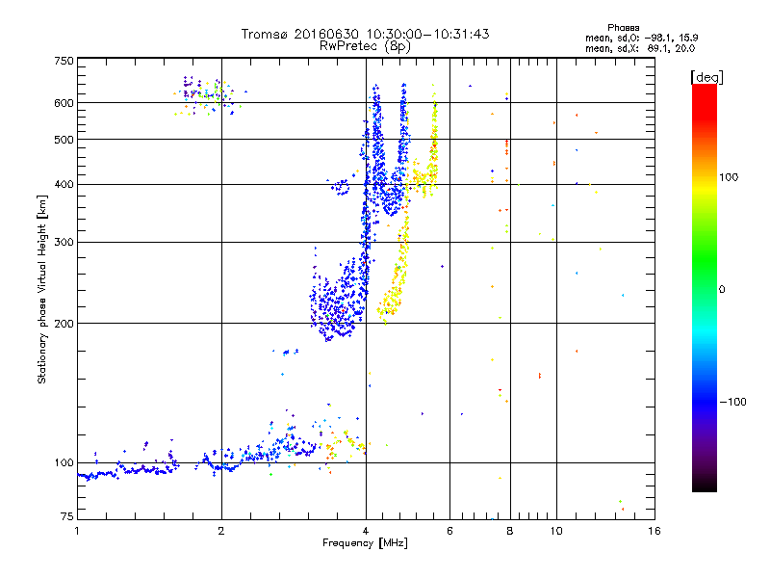Click the blue E-layer trace near 100 km

pyautogui.click(x=147, y=469)
